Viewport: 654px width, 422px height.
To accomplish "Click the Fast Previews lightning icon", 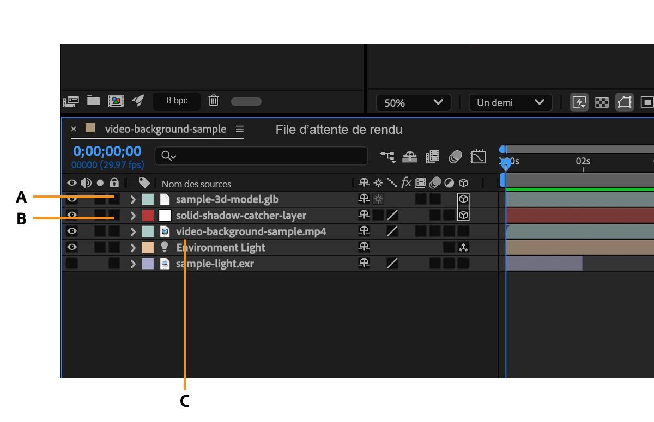I will pyautogui.click(x=580, y=102).
